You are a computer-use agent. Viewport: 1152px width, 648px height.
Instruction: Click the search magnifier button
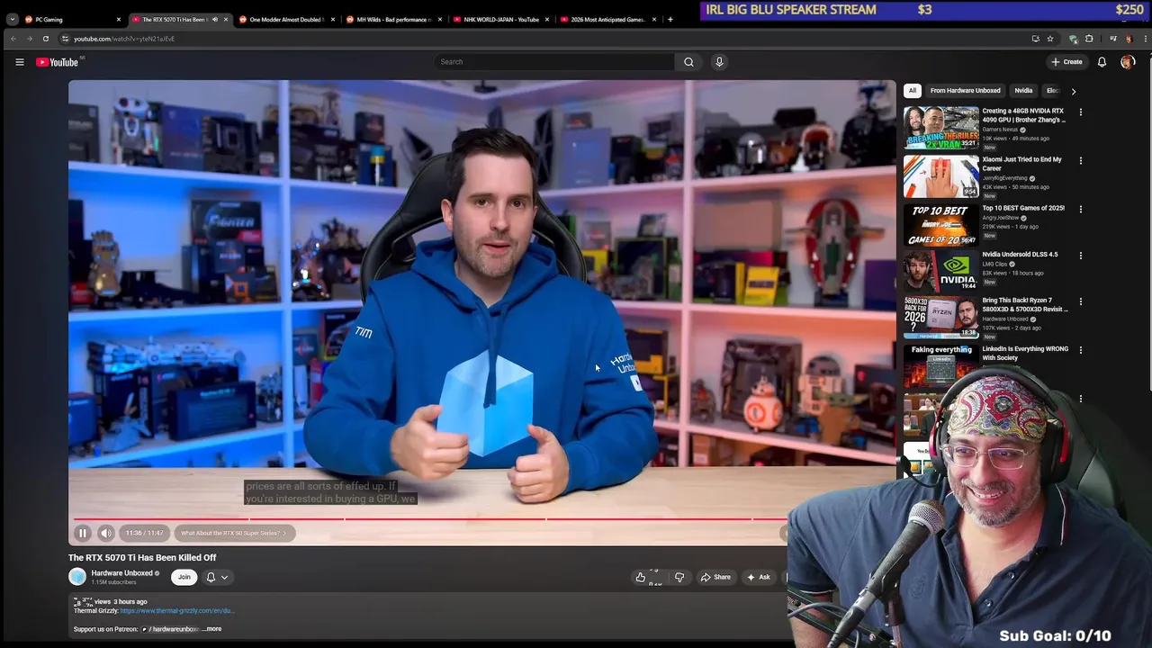(x=688, y=62)
